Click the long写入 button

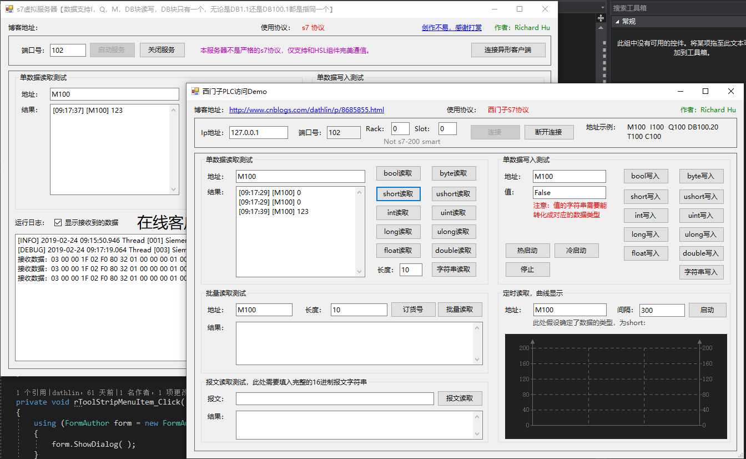(646, 235)
